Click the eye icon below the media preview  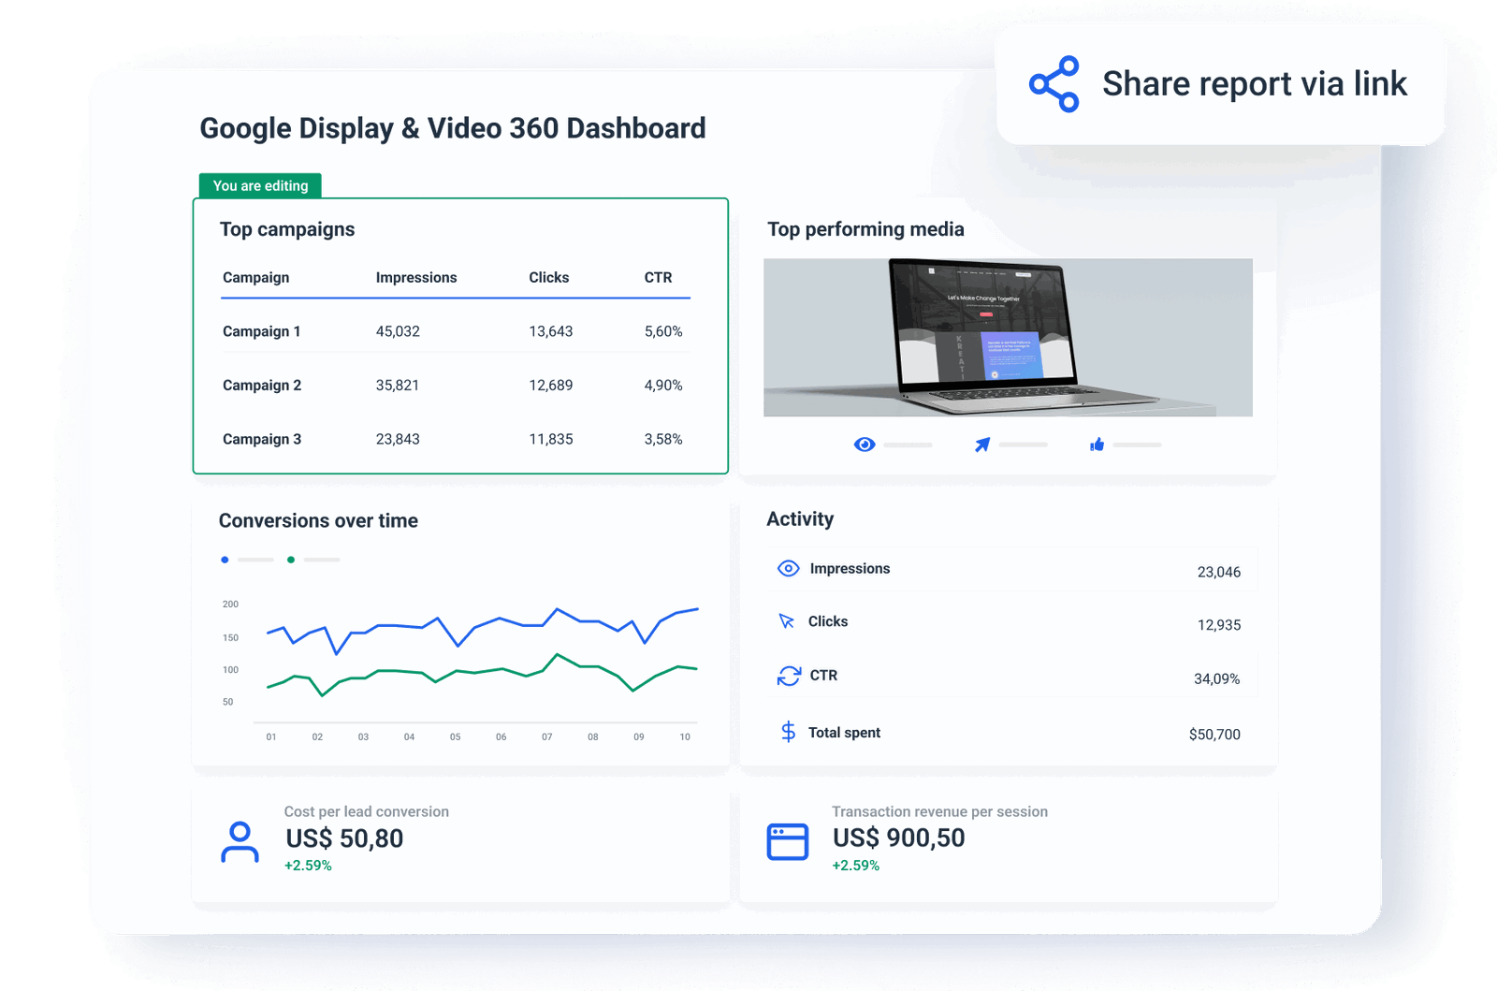(865, 444)
